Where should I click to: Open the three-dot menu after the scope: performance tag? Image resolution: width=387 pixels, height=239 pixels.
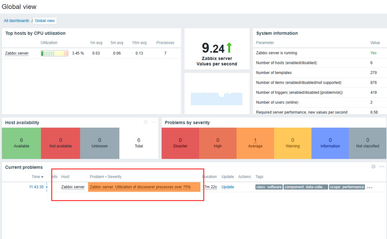coord(369,187)
